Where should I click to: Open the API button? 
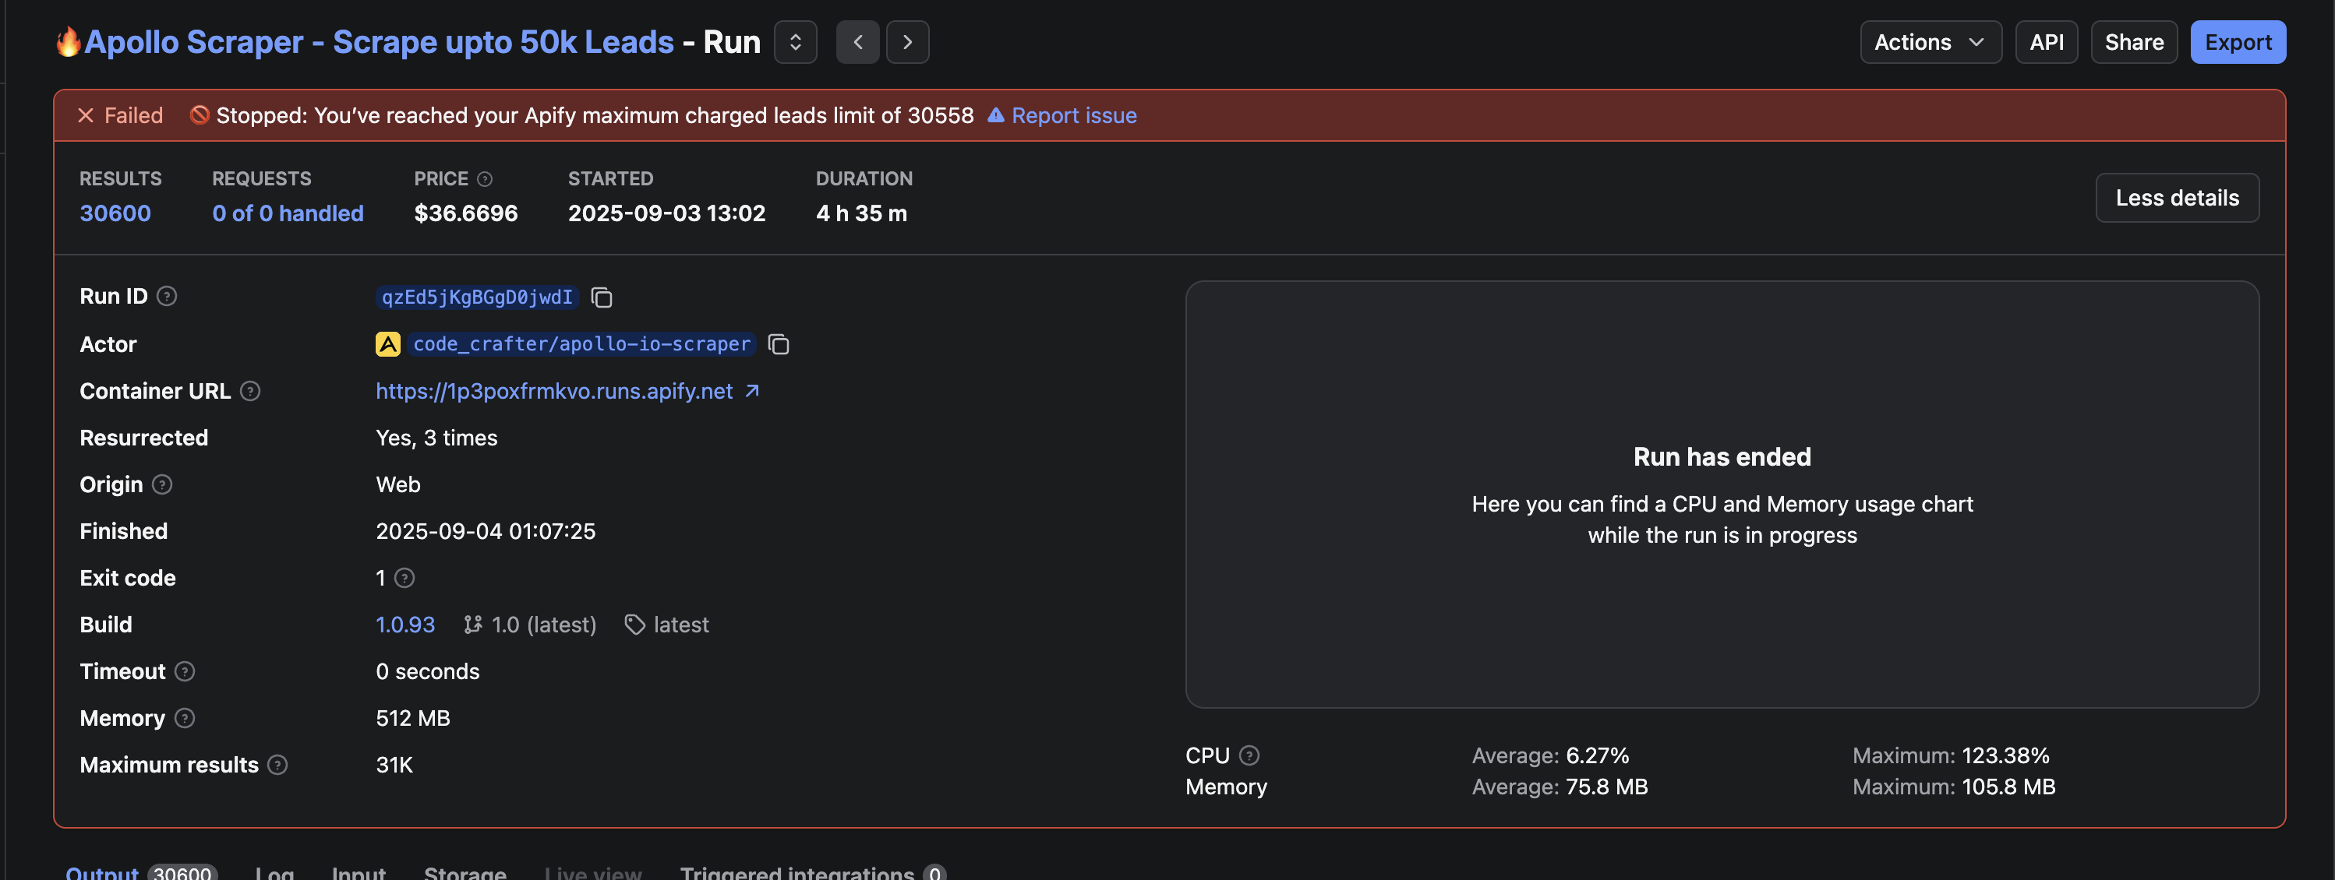tap(2046, 41)
